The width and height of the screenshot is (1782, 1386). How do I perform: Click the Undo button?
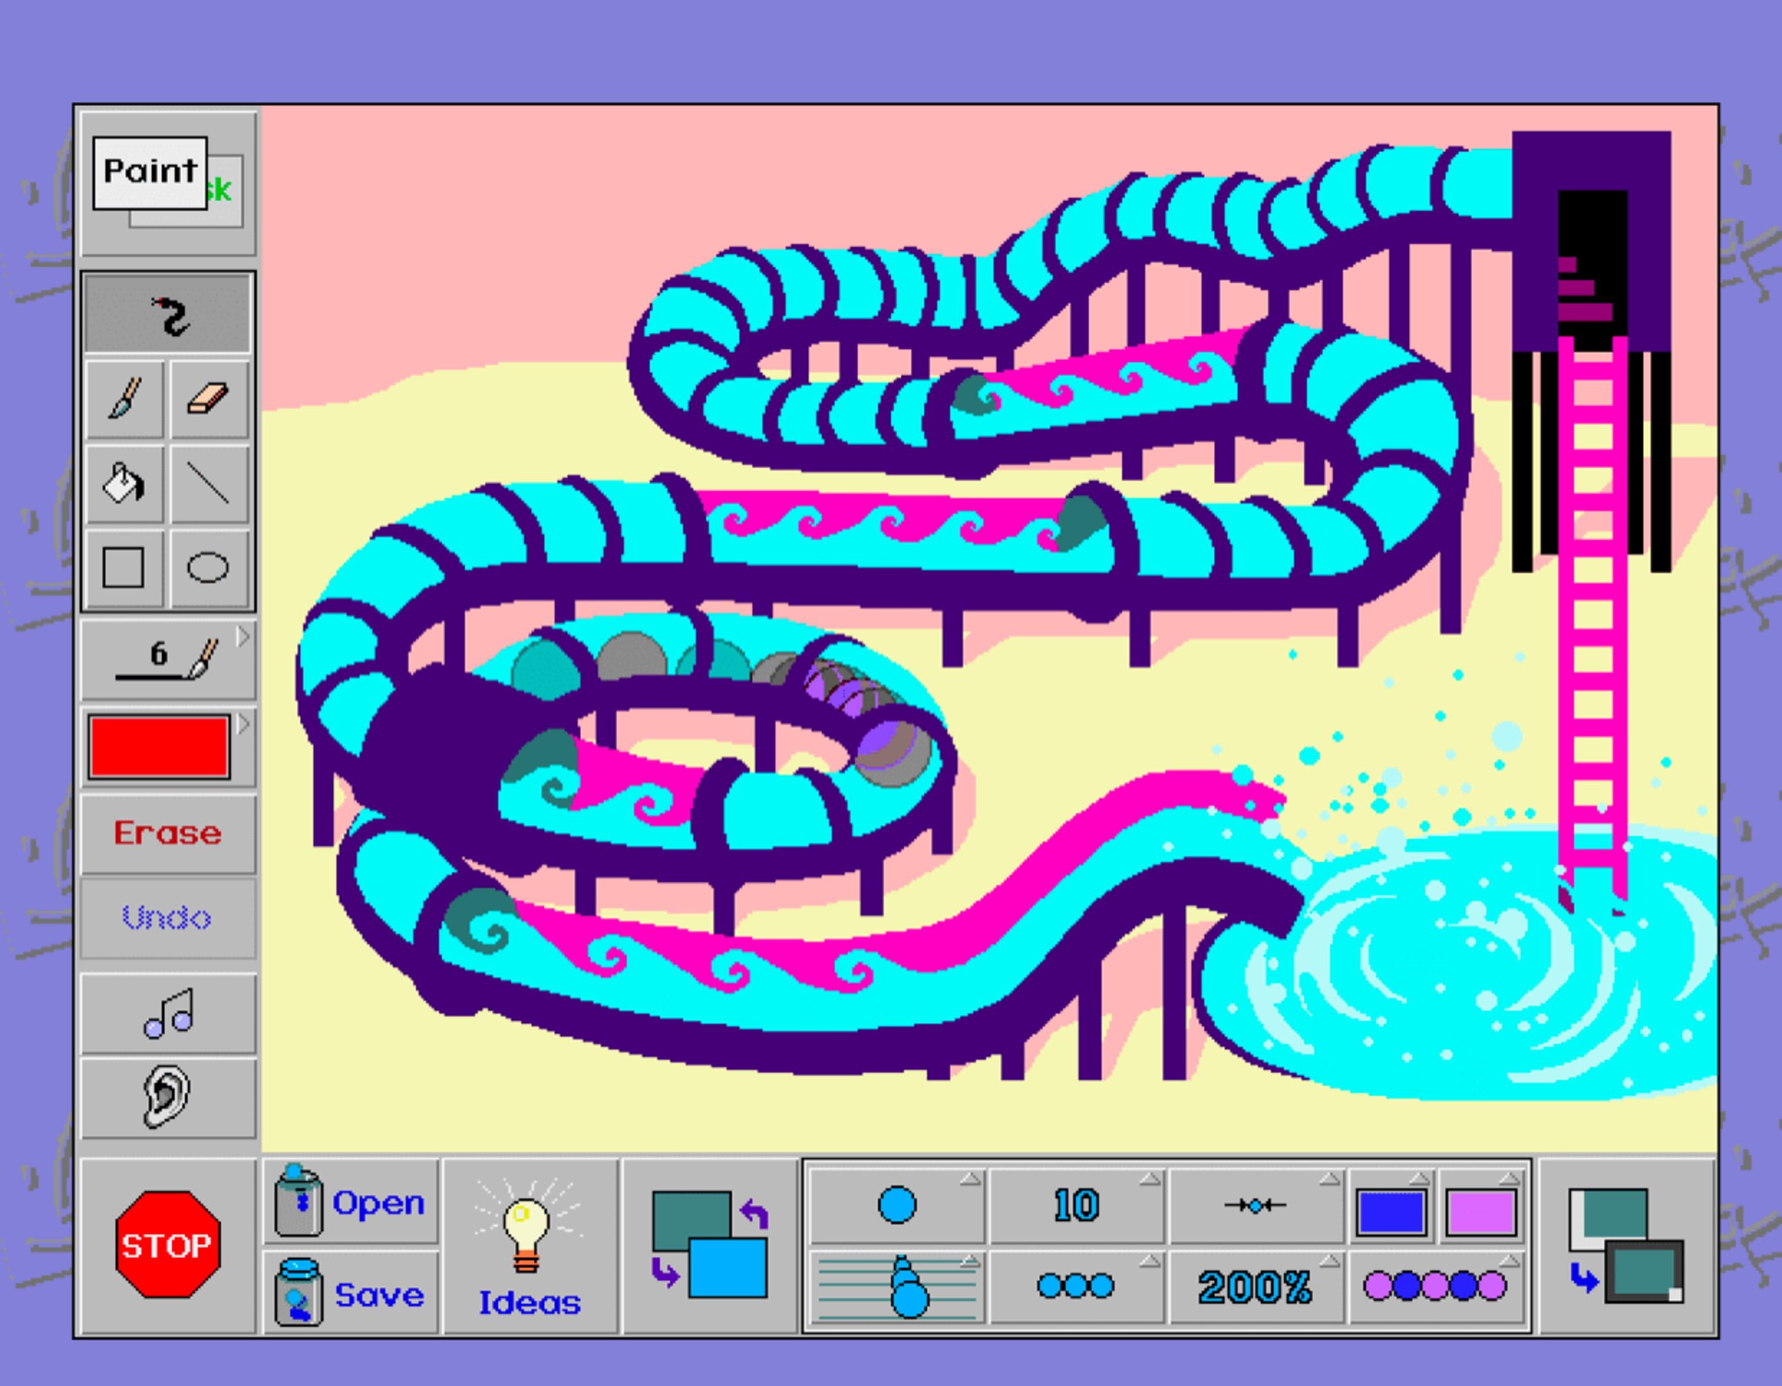168,919
